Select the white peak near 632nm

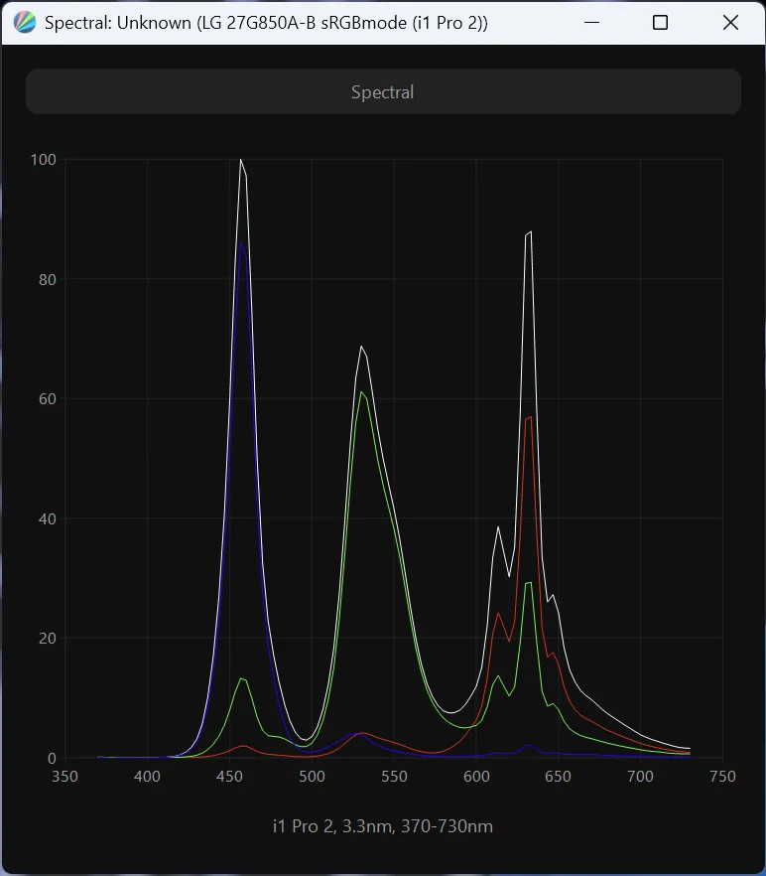[x=530, y=232]
